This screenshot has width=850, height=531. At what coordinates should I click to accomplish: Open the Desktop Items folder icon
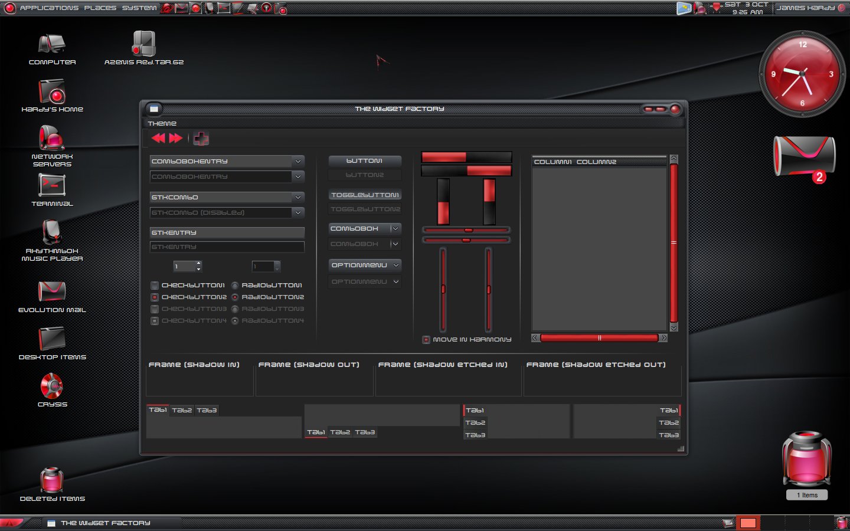[52, 339]
